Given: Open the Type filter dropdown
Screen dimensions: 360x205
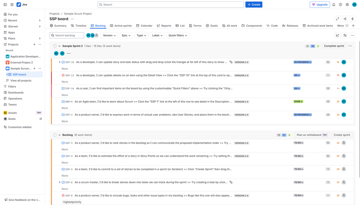Looking at the screenshot, I should click(141, 35).
